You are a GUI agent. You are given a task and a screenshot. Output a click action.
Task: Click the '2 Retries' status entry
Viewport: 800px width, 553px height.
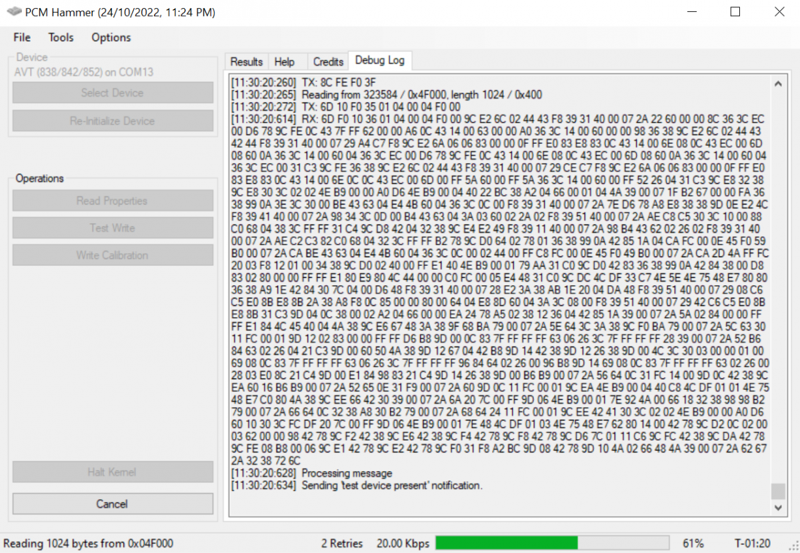pyautogui.click(x=342, y=544)
